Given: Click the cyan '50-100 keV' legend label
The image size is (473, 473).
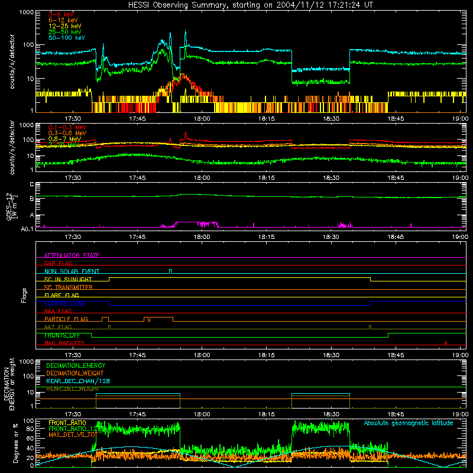Looking at the screenshot, I should [x=67, y=38].
